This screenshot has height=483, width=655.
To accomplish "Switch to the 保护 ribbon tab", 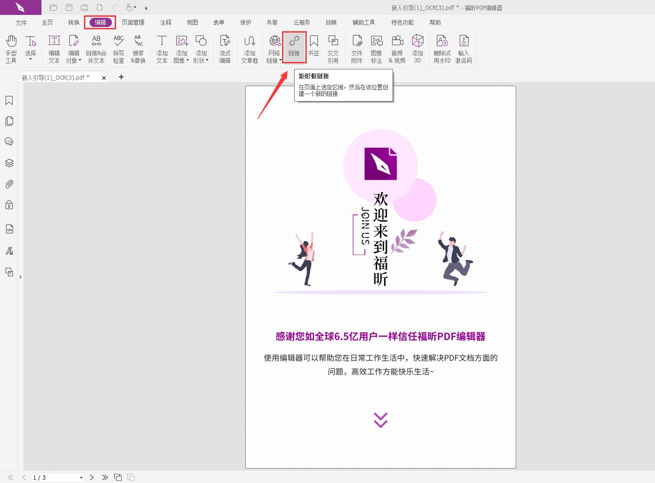I will [246, 22].
